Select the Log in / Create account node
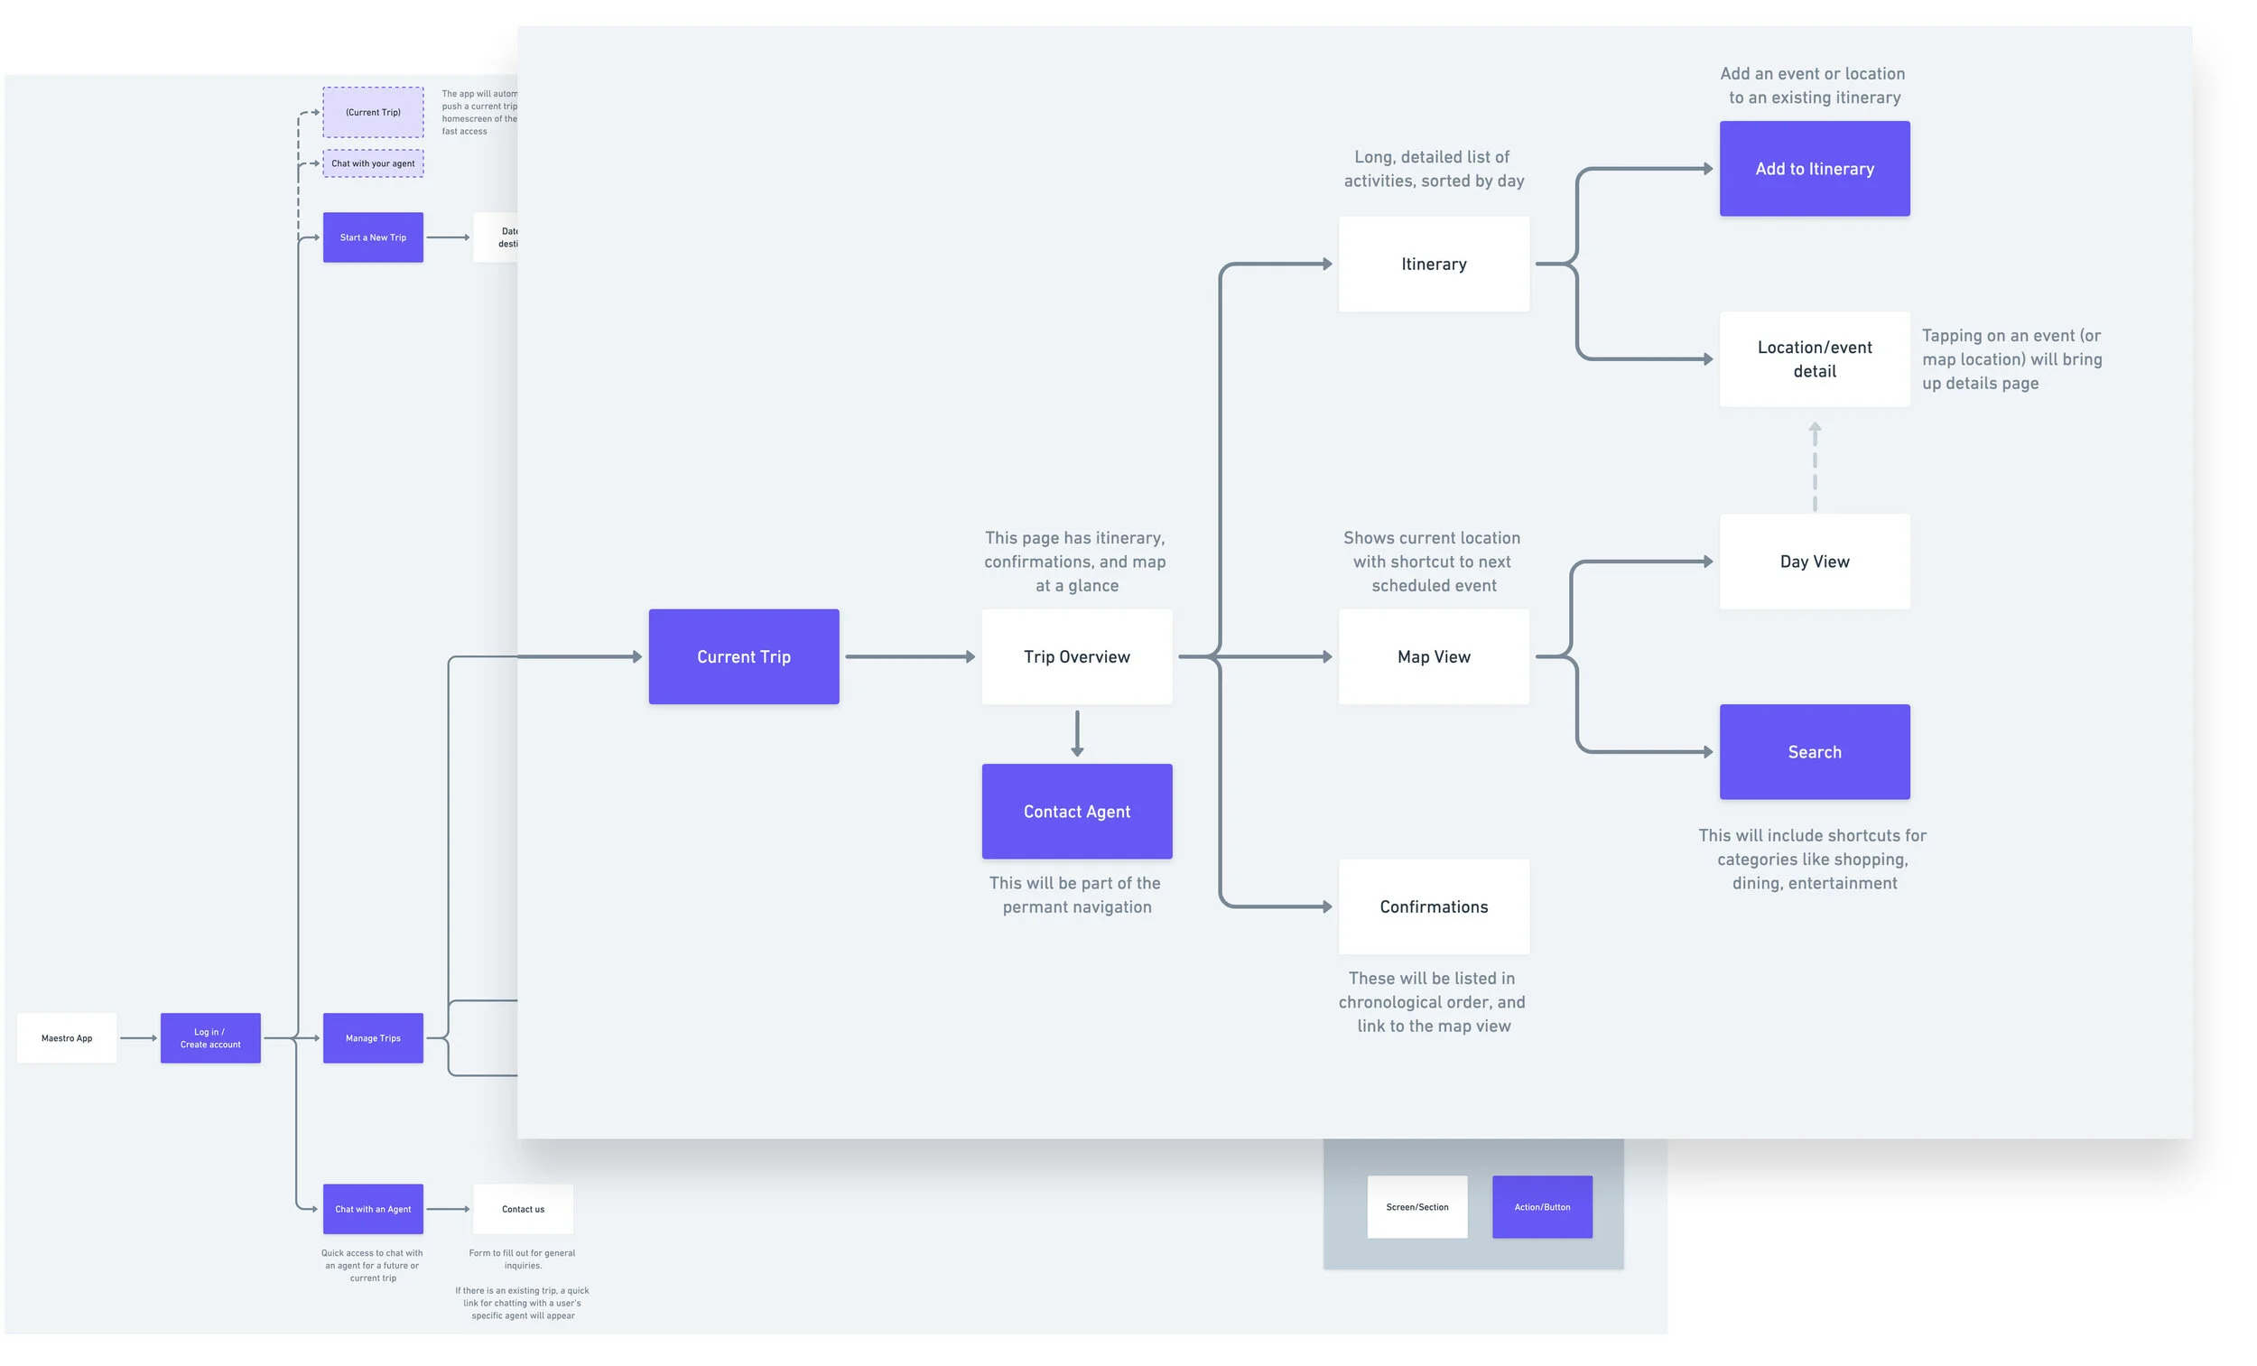 210,1038
